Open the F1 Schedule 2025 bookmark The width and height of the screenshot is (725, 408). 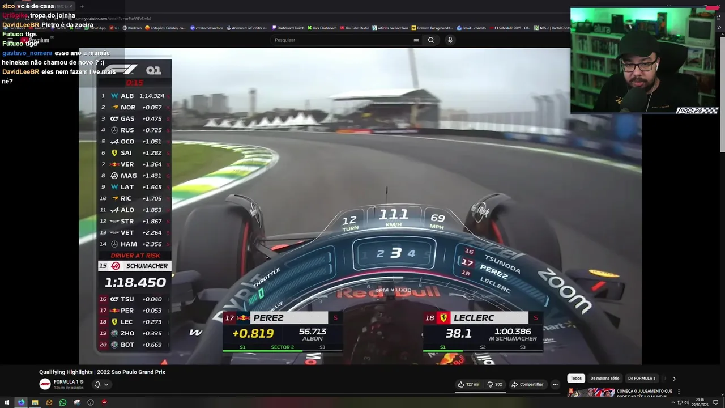[x=509, y=28]
